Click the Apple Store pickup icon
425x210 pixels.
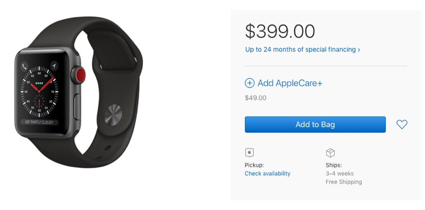249,153
